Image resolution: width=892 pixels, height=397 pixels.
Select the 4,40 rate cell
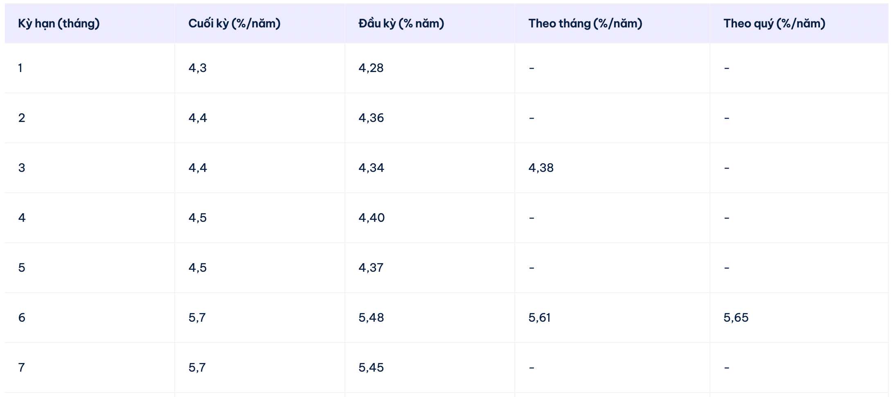point(372,218)
